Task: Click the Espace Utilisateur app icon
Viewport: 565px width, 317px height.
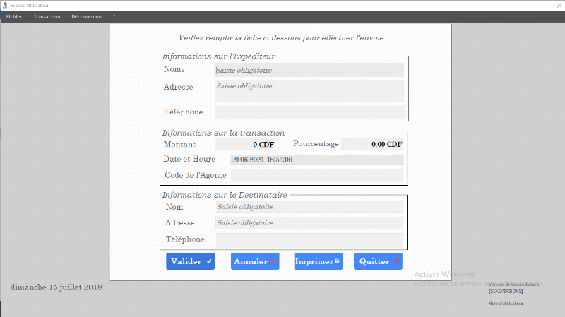Action: pos(5,6)
